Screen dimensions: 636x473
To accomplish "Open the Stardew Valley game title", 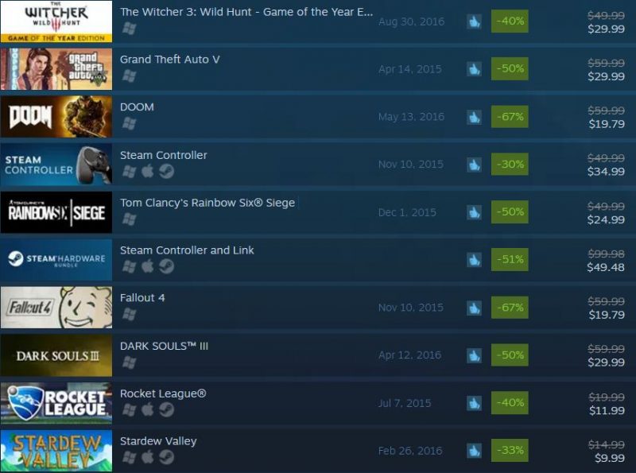I will point(158,441).
